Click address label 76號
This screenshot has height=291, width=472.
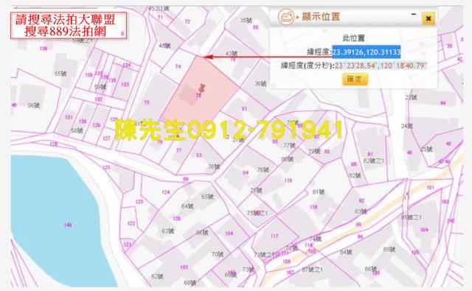(x=263, y=170)
